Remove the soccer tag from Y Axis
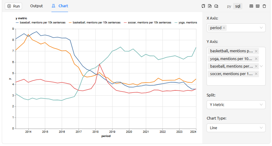This screenshot has height=146, width=272. pos(256,74)
